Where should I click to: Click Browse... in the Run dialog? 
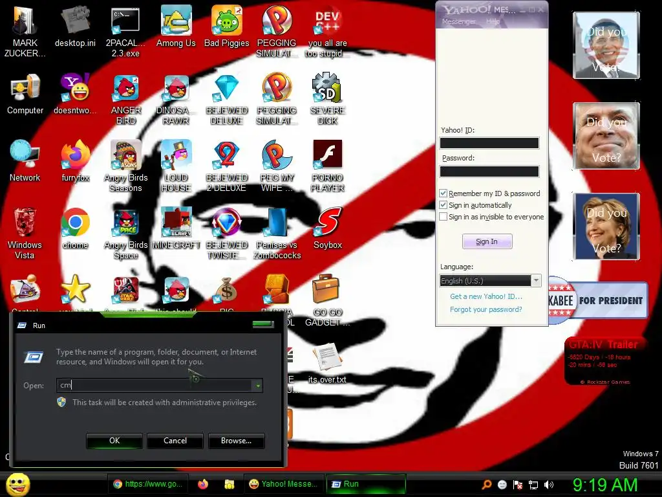[x=237, y=440]
